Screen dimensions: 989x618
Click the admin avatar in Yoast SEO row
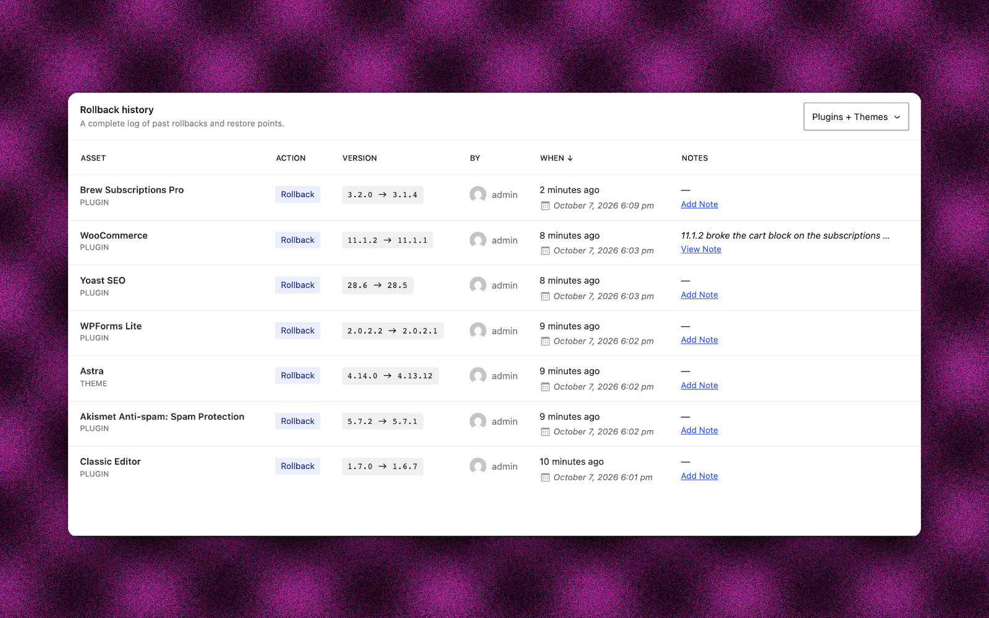click(x=478, y=286)
